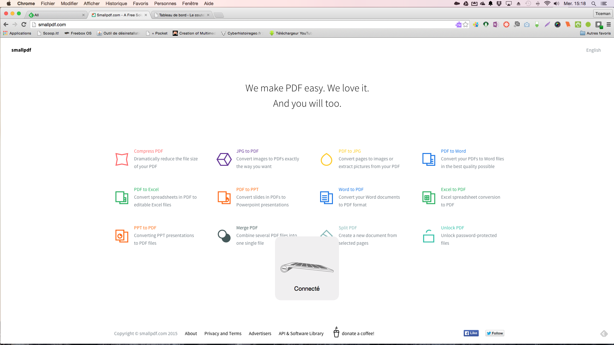Open the Autres favoris bookmarks folder

595,33
